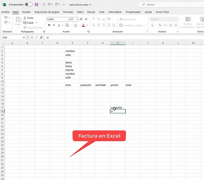Switch to the Insertar tab
Screen dimensions: 204x180
click(26, 12)
